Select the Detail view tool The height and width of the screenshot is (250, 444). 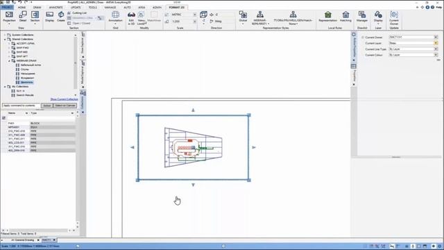[x=23, y=17]
